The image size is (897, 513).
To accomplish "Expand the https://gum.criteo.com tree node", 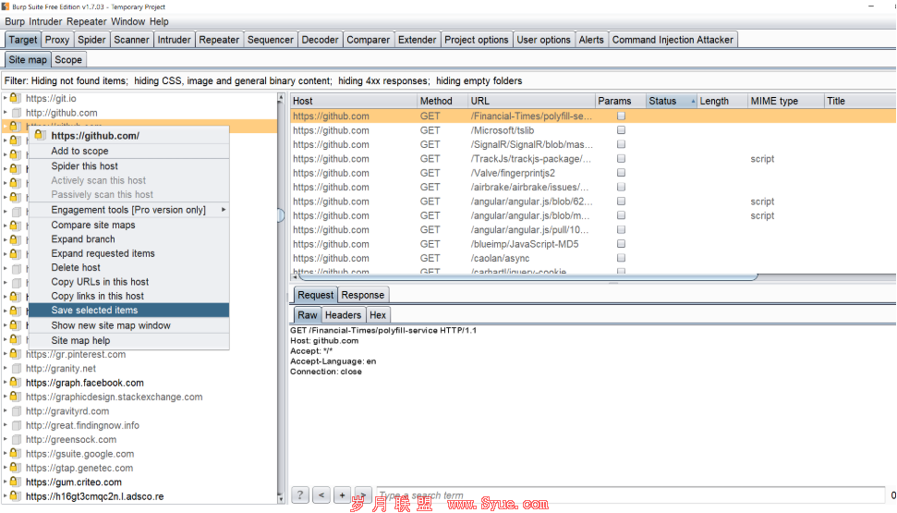I will [6, 482].
